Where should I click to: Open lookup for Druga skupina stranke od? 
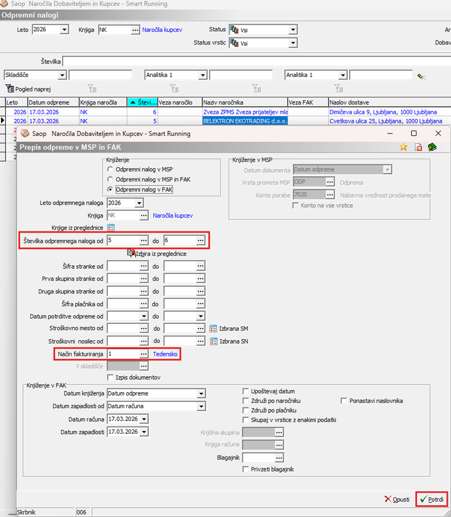pyautogui.click(x=144, y=291)
